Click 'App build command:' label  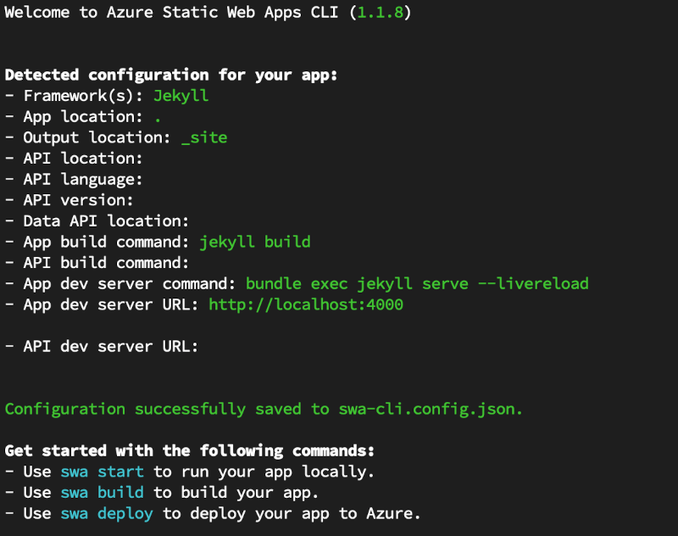(107, 242)
